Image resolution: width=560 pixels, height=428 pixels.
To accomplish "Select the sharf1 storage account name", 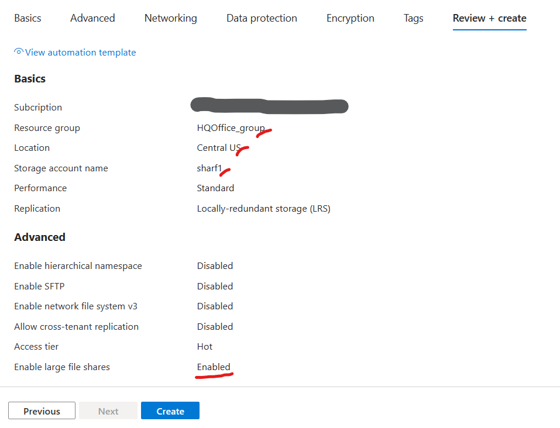I will [209, 168].
